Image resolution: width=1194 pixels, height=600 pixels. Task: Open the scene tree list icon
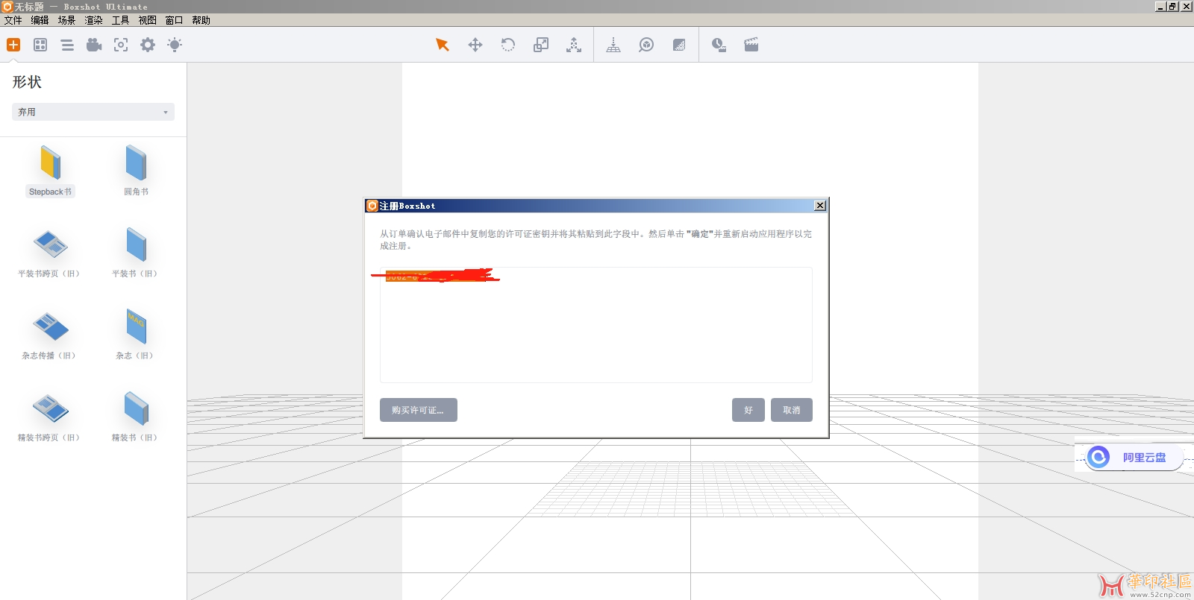coord(67,45)
